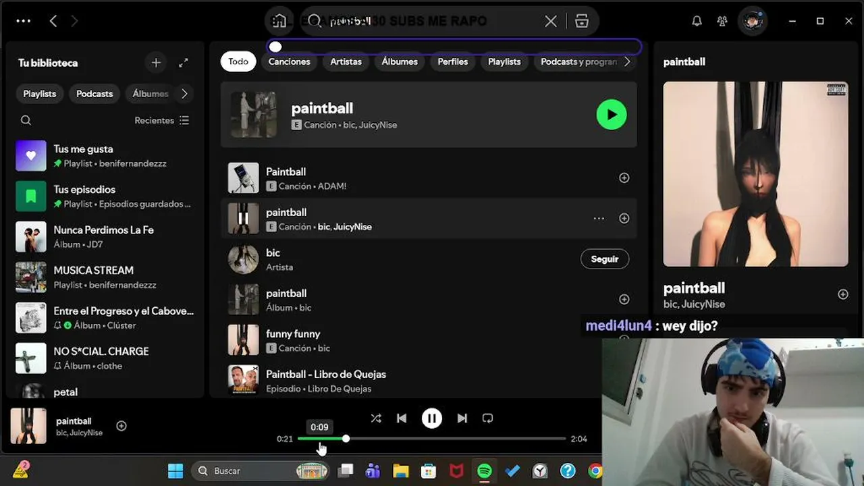Play the top result with green button
864x486 pixels.
pos(612,115)
